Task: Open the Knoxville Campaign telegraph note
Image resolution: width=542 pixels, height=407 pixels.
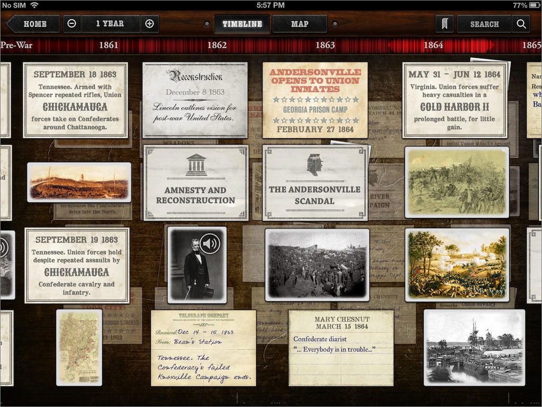Action: (203, 348)
